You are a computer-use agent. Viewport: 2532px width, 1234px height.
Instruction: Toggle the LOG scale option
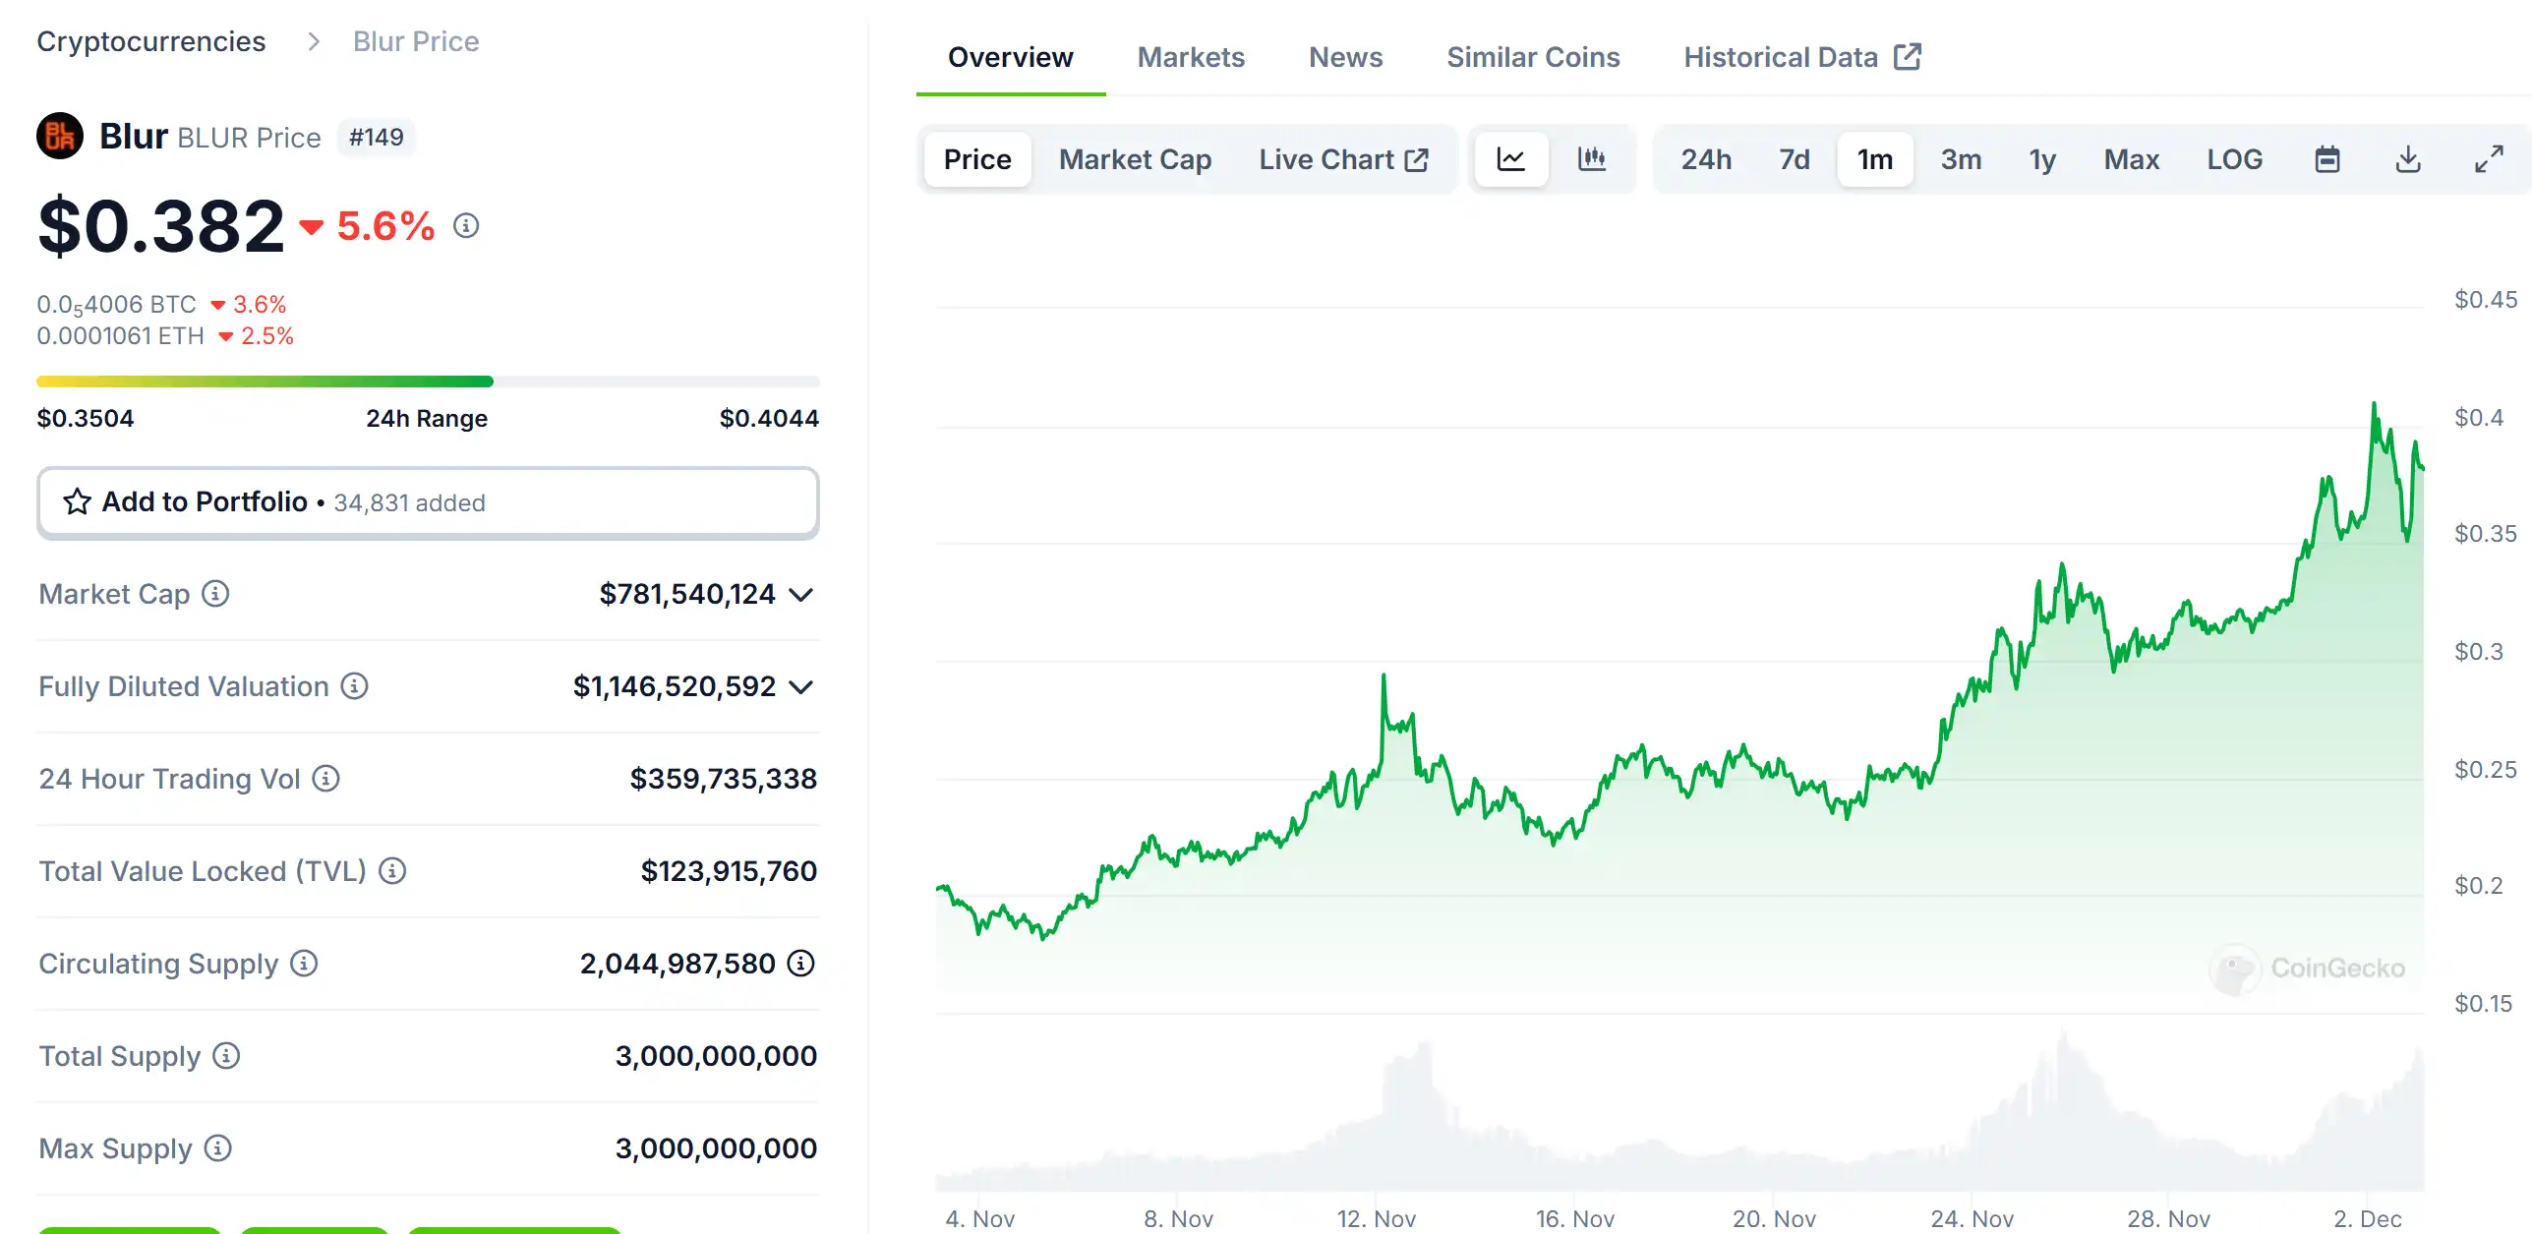pos(2234,159)
